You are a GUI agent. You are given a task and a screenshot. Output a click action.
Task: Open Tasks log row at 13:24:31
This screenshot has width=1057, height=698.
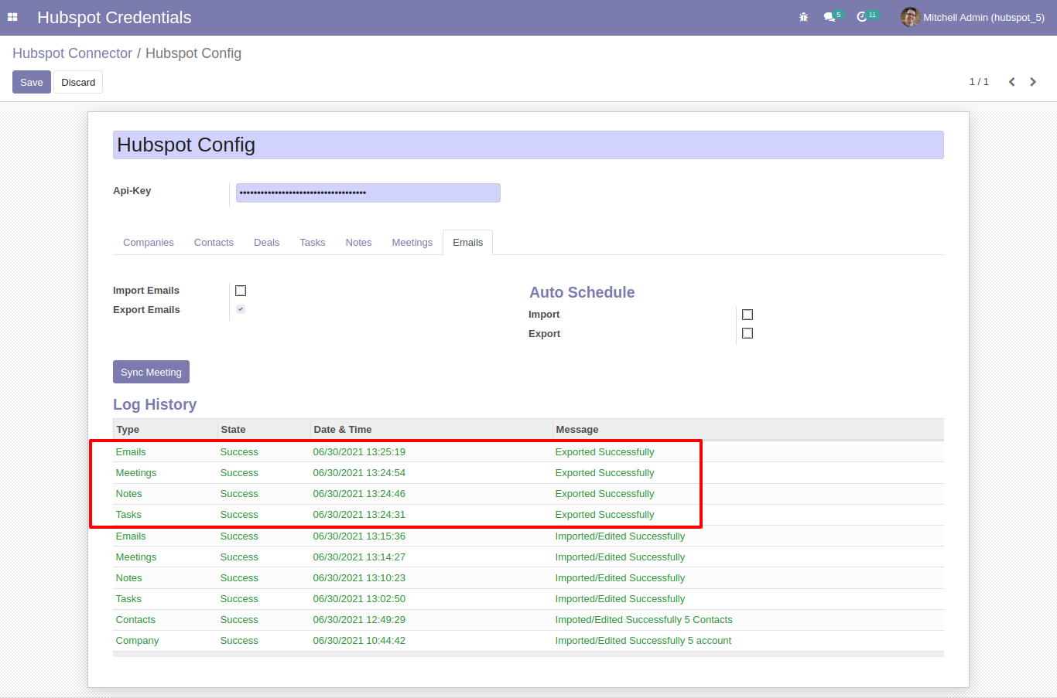pos(528,515)
